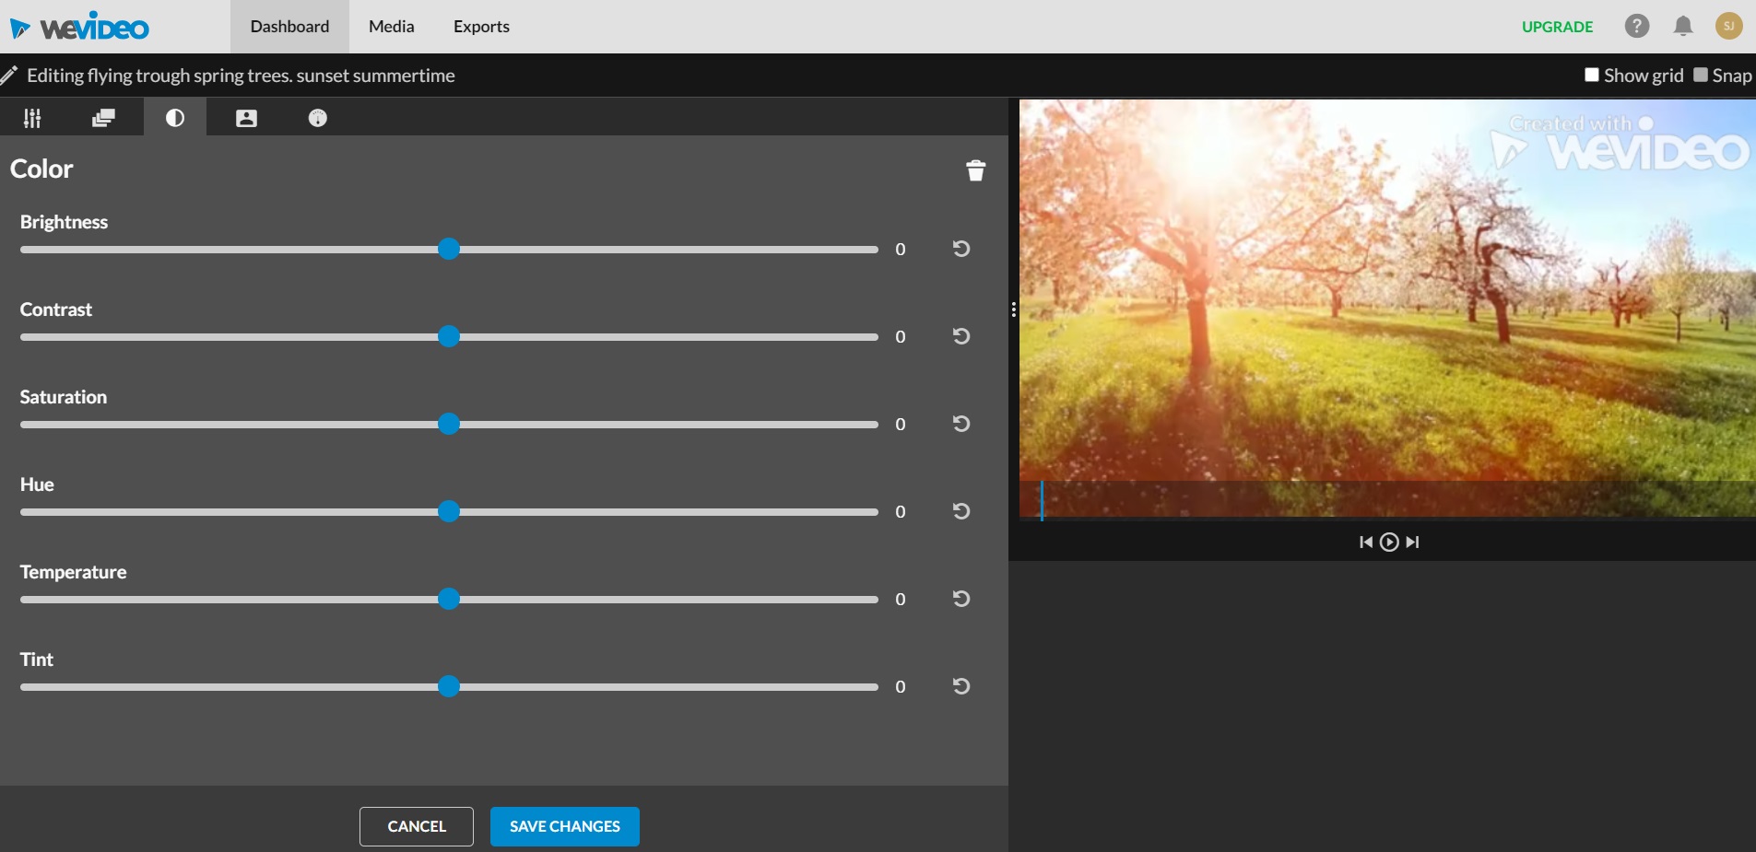
Task: Click the Contrast value field
Action: pos(901,337)
